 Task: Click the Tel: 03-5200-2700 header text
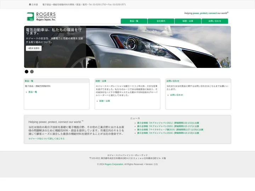tap(97, 5)
